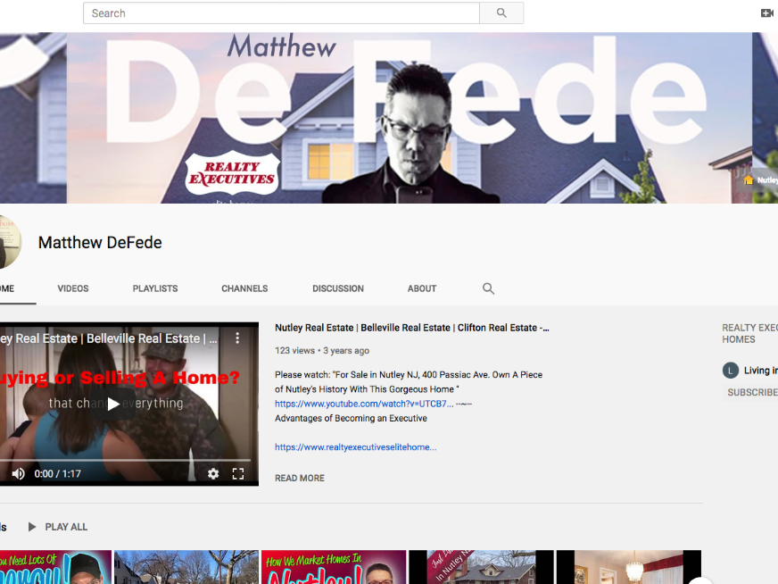Enter fullscreen on the featured video

[238, 474]
